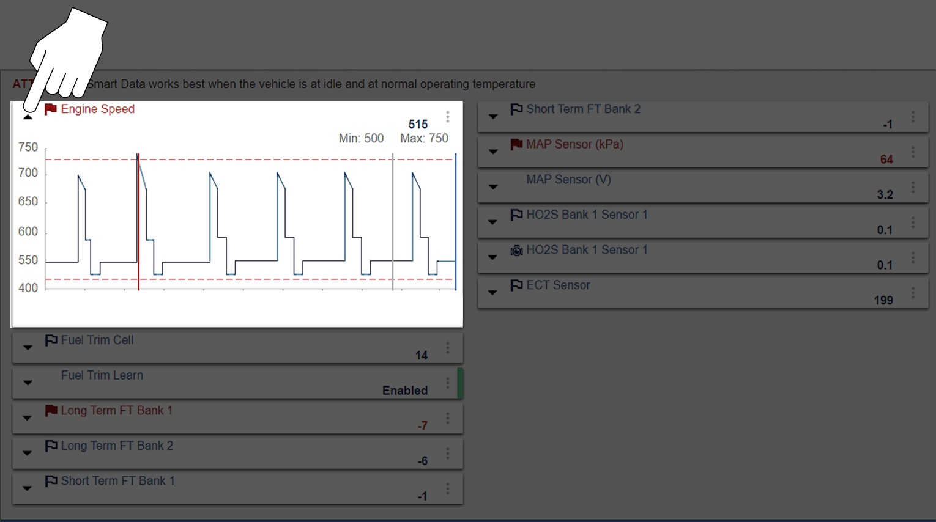
Task: Expand the Fuel Trim Cell row
Action: tap(28, 347)
